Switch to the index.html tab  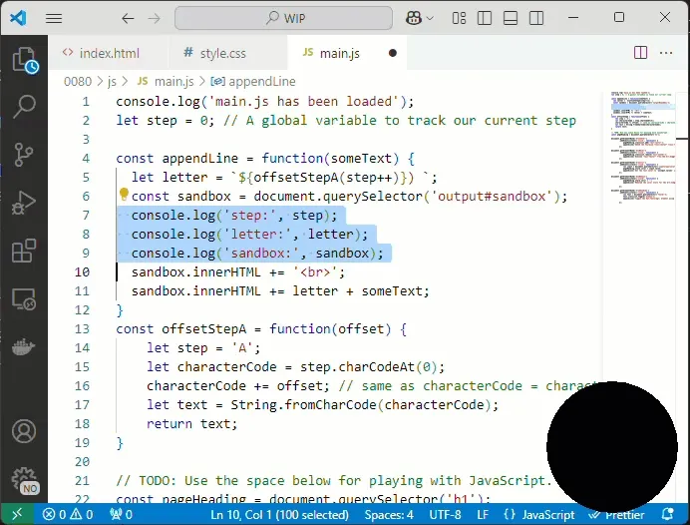(x=101, y=53)
